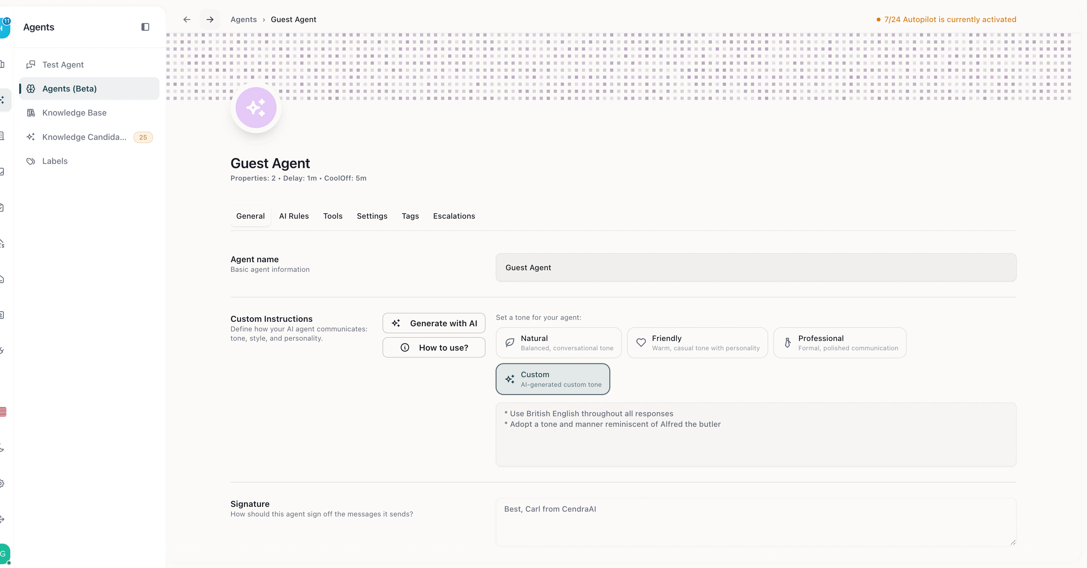Switch to the AI Rules tab
Image resolution: width=1087 pixels, height=568 pixels.
coord(294,216)
